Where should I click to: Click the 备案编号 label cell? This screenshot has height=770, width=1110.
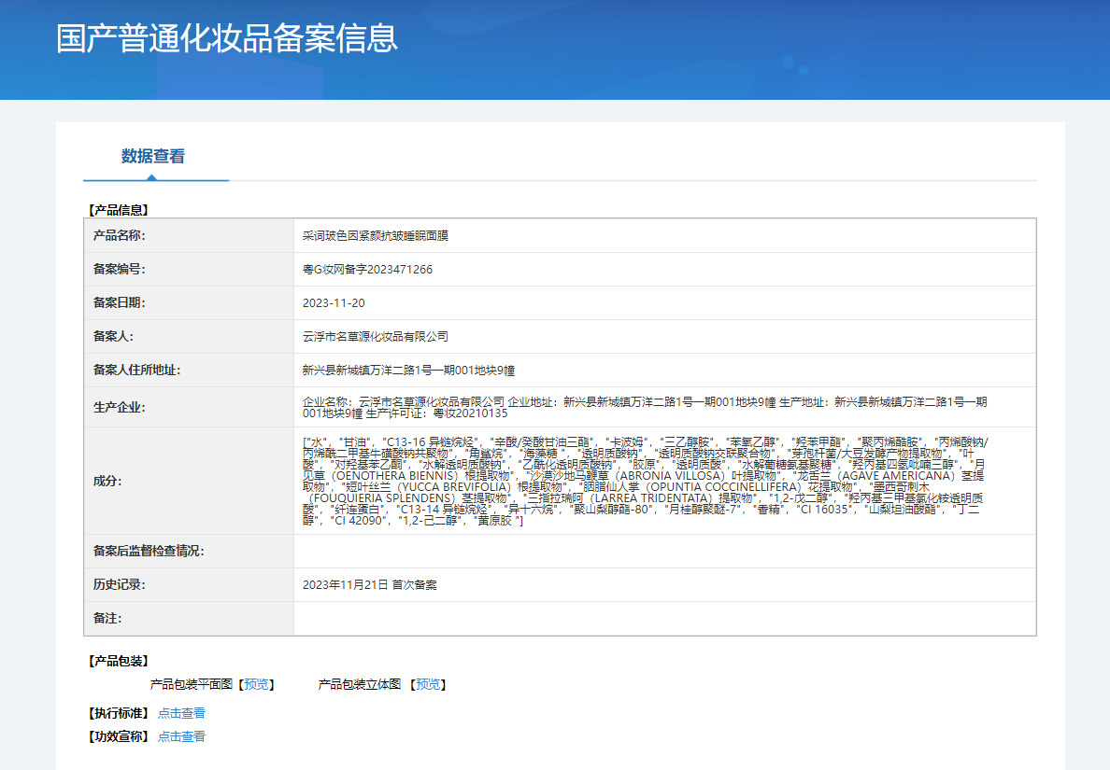point(189,270)
